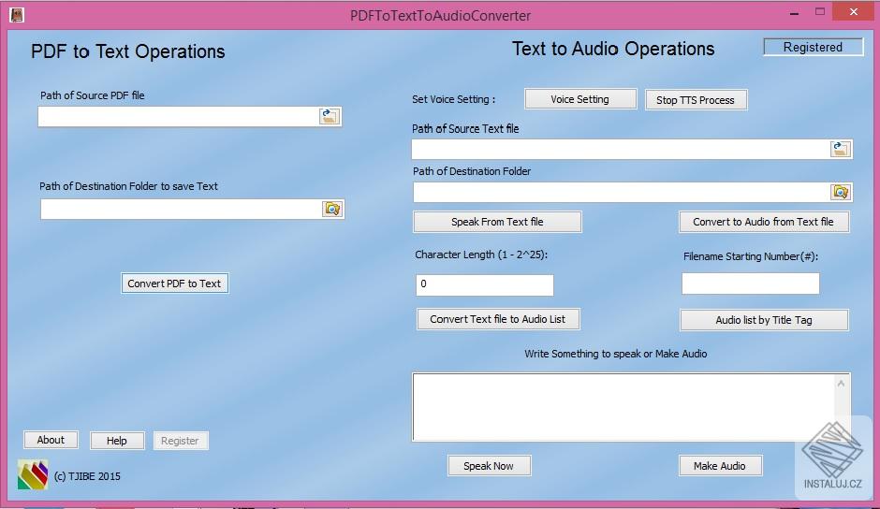Image resolution: width=880 pixels, height=509 pixels.
Task: Click the Registered status box
Action: coord(813,47)
